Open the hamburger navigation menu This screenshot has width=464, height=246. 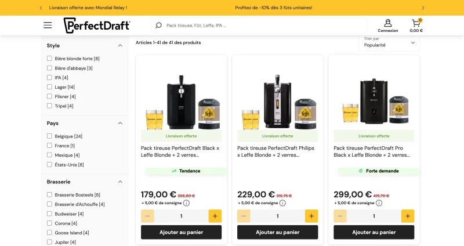[48, 25]
